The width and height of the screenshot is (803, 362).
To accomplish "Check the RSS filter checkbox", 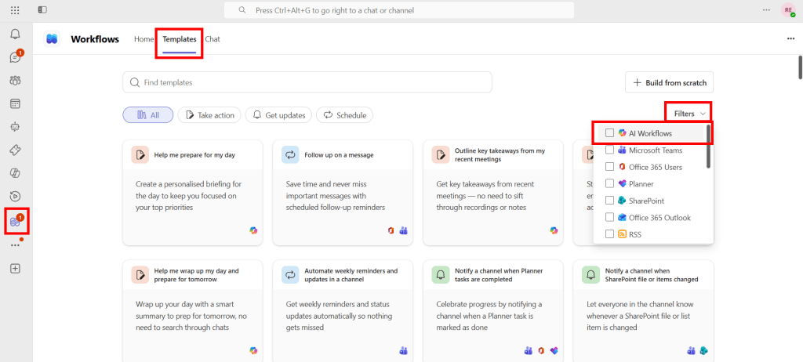I will point(609,234).
